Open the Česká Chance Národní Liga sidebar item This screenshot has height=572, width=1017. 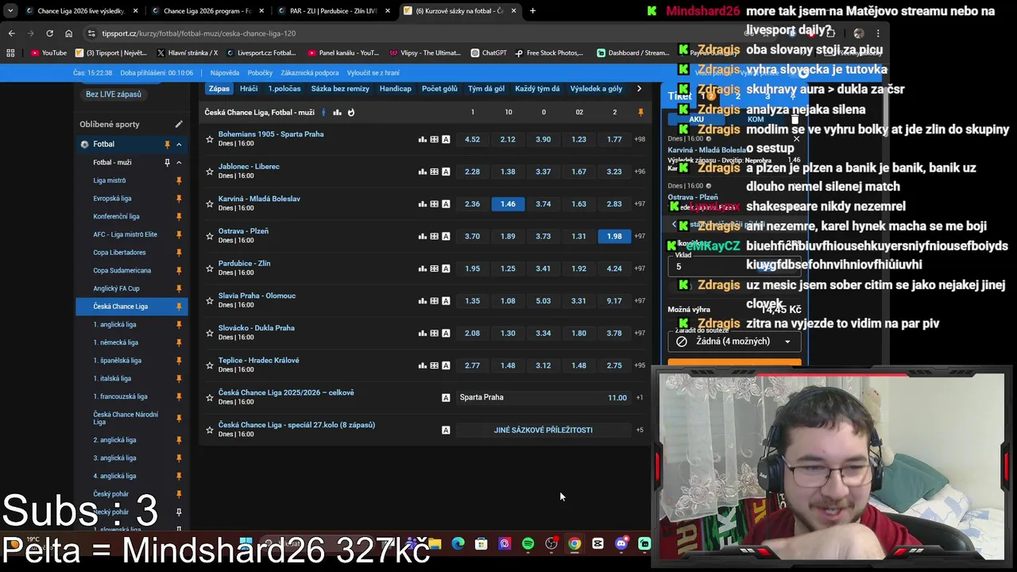[126, 419]
